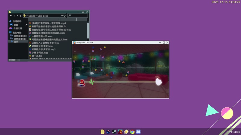Select 我的电脑 in the sidebar
241x135 pixels.
(17, 33)
